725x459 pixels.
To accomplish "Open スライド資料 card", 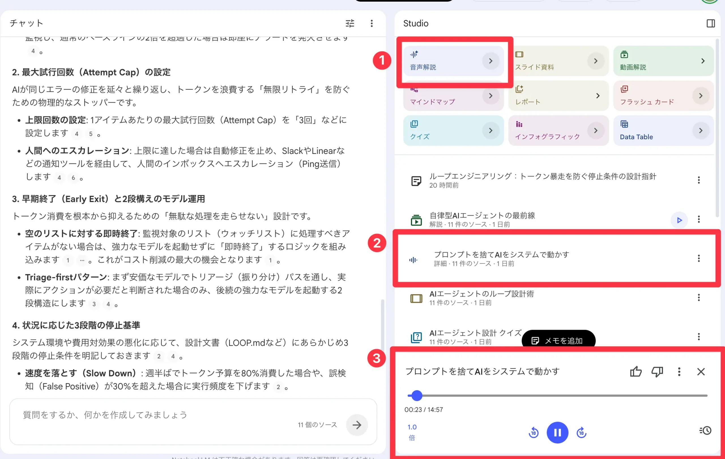I will tap(558, 61).
